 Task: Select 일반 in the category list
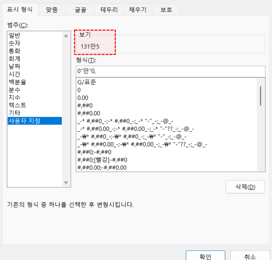(35, 35)
